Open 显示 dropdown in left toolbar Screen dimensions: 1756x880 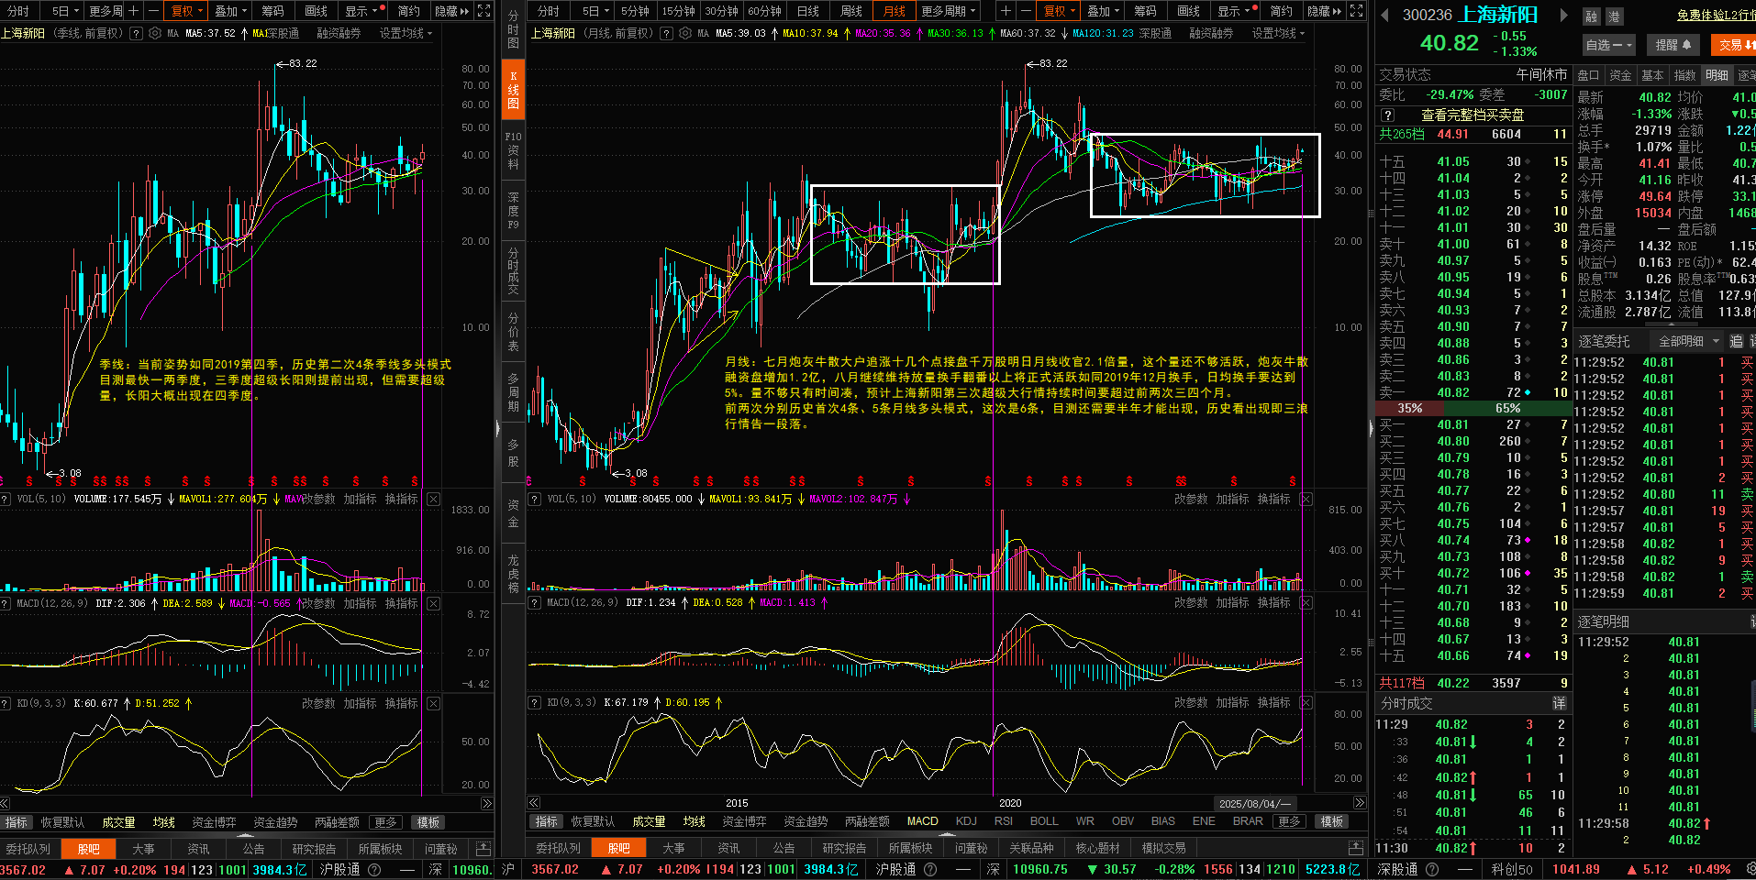[x=361, y=11]
